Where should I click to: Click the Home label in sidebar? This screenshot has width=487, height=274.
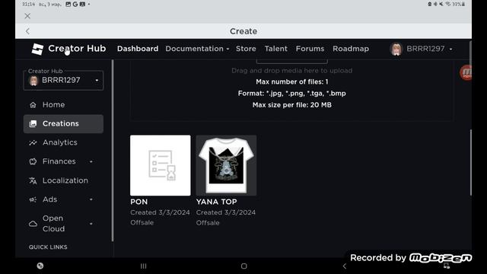tap(54, 105)
